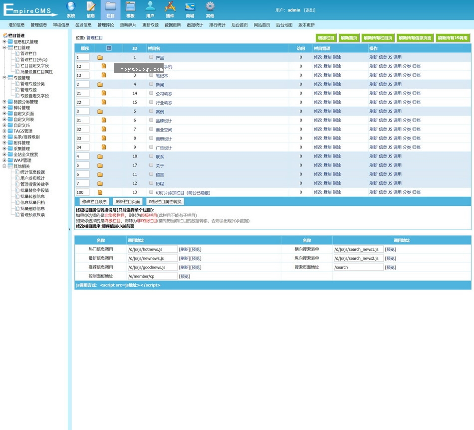Open the 其他 gear icon

(x=210, y=9)
